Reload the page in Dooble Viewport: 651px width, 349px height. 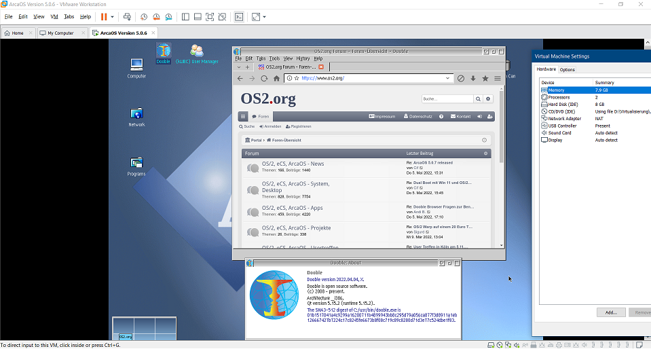click(264, 78)
